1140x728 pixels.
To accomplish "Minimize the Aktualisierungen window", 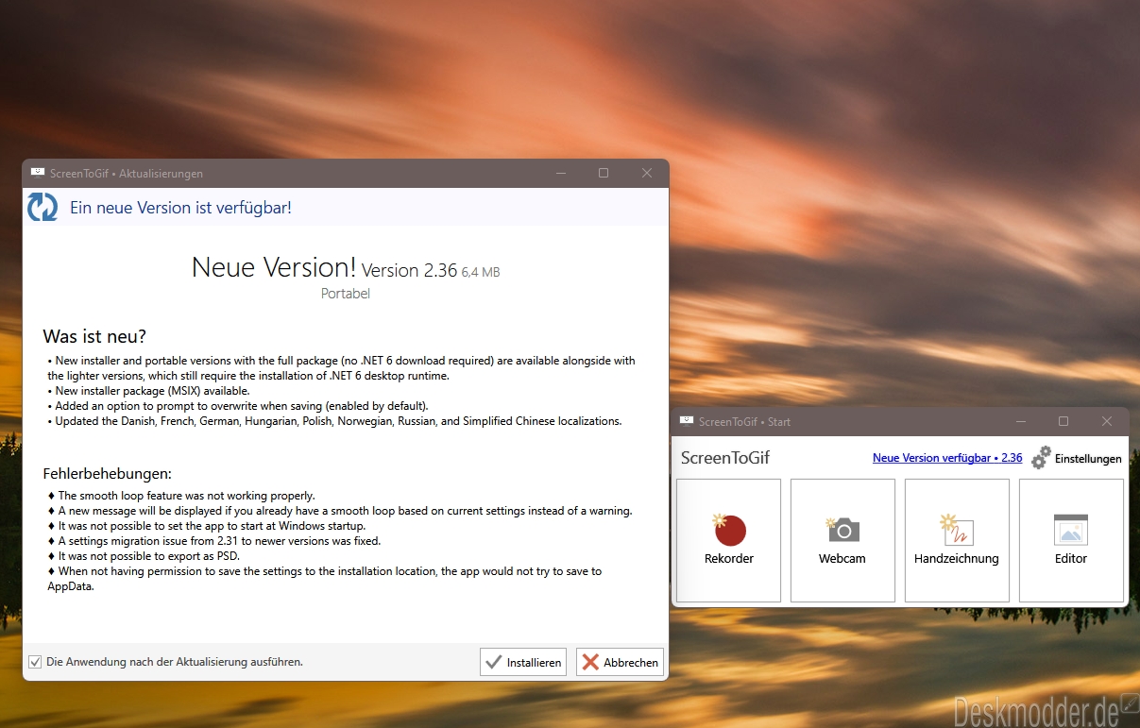I will [x=561, y=173].
